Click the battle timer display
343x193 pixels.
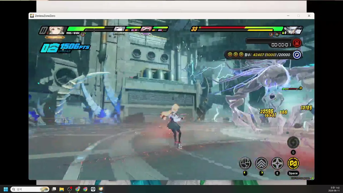coord(281,45)
